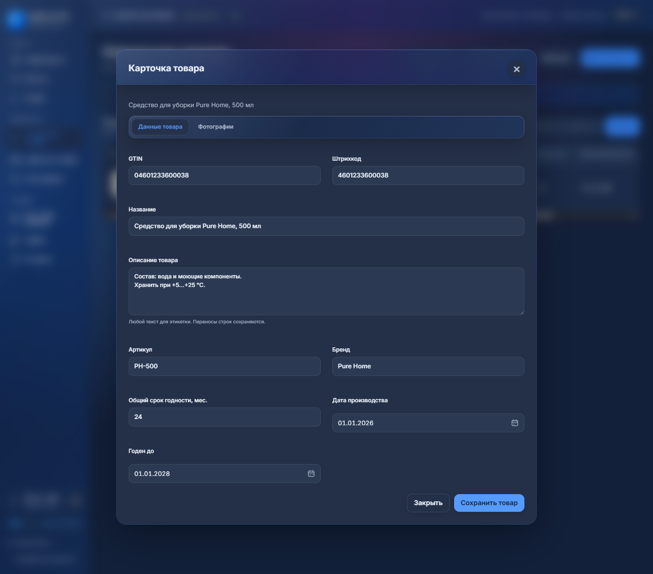
Task: Click the Бренд field with Pure Home
Action: pos(428,366)
